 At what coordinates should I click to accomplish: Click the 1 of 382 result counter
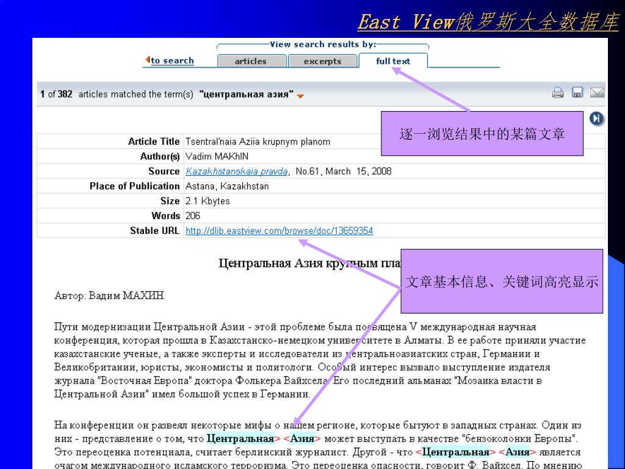[x=56, y=94]
